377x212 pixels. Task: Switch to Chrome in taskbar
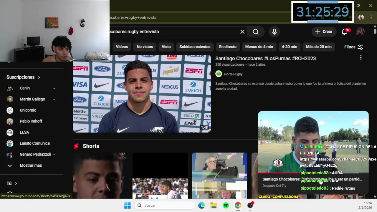point(238,205)
